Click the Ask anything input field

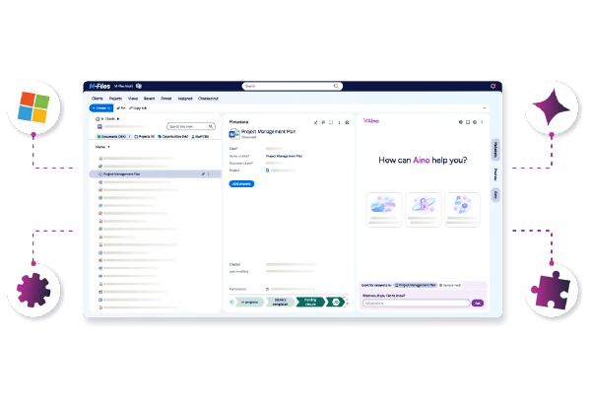click(x=416, y=304)
